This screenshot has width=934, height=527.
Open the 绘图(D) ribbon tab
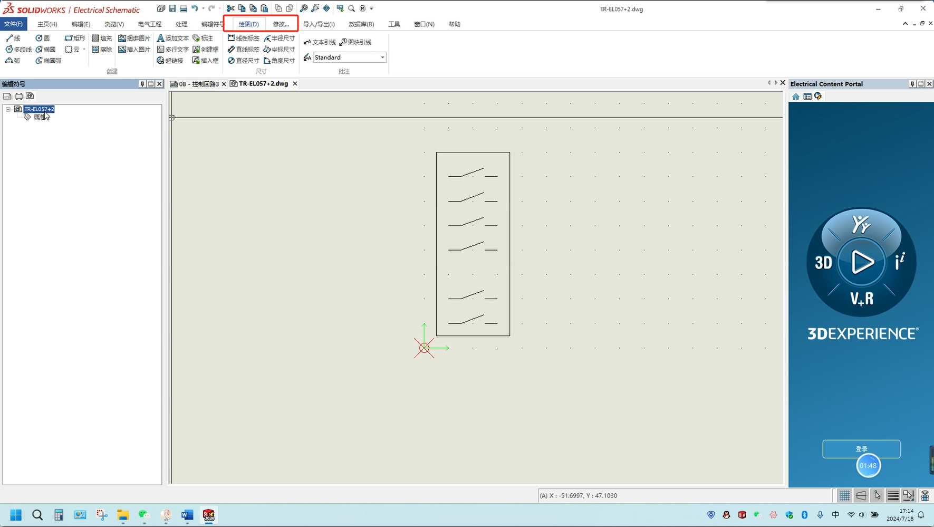pyautogui.click(x=248, y=24)
